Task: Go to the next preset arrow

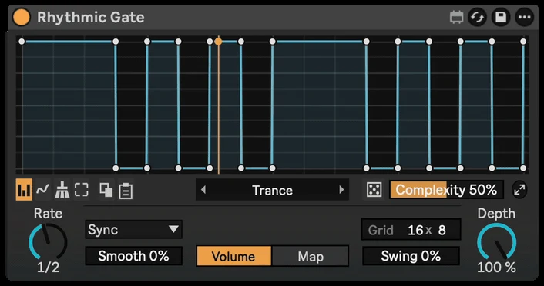Action: coord(341,190)
